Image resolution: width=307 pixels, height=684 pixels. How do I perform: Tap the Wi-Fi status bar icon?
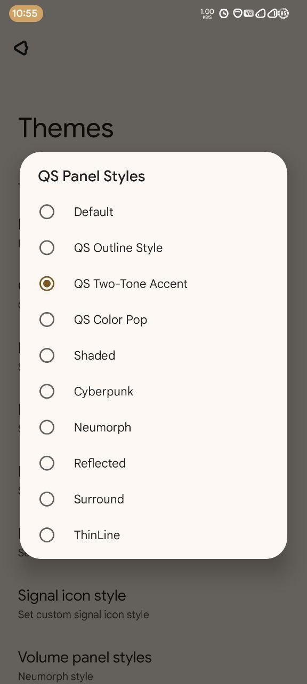(x=238, y=13)
